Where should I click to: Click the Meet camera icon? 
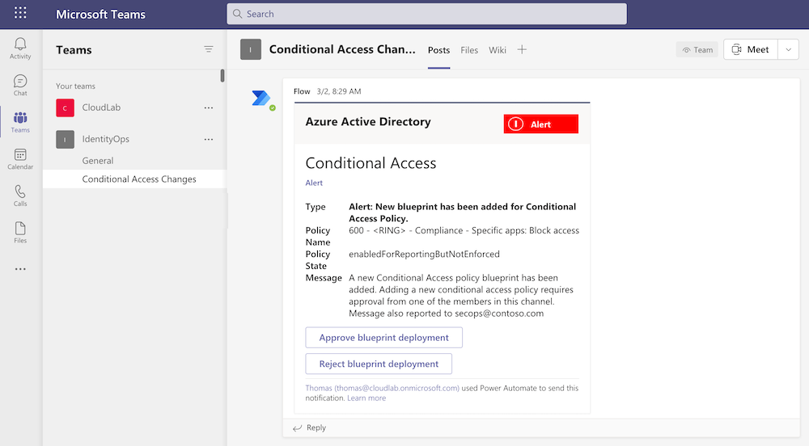pos(736,49)
